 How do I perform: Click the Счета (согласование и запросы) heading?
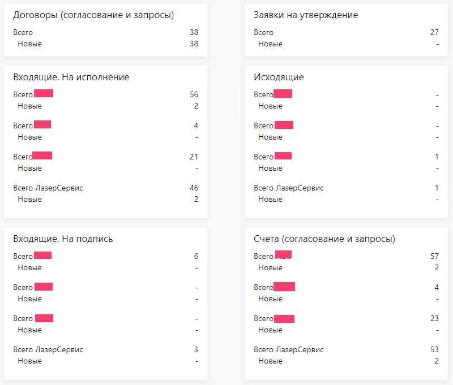pos(324,239)
